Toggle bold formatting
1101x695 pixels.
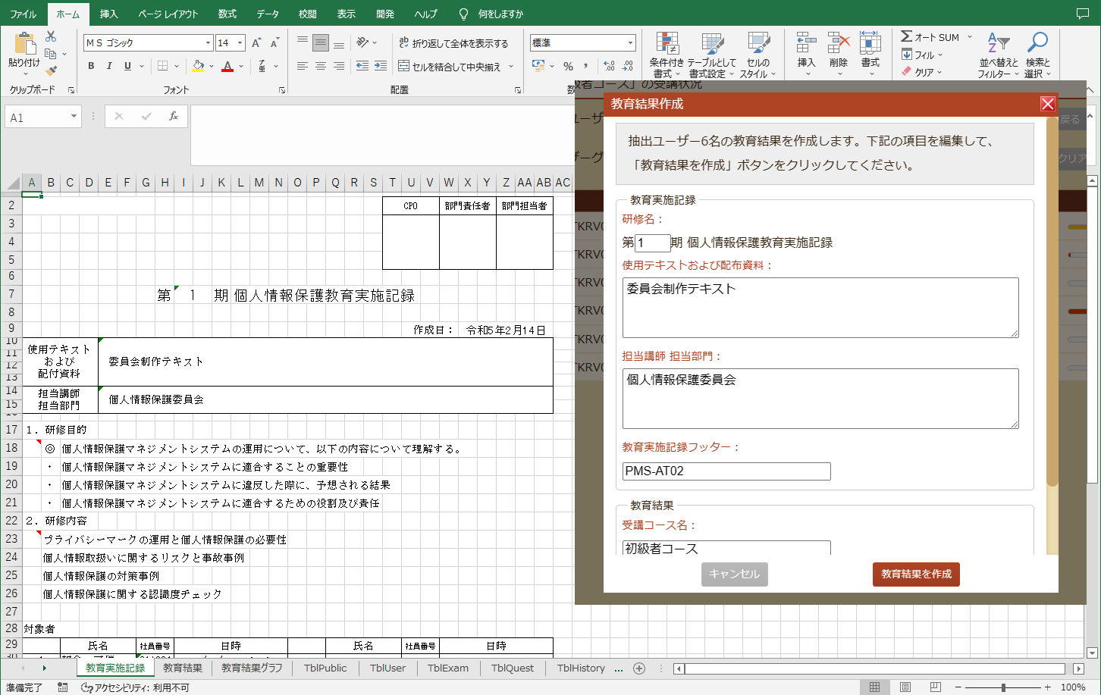(91, 66)
